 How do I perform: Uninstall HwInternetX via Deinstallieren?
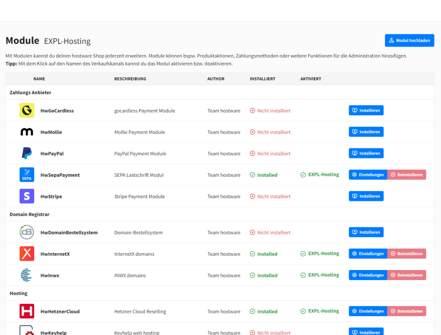[407, 254]
